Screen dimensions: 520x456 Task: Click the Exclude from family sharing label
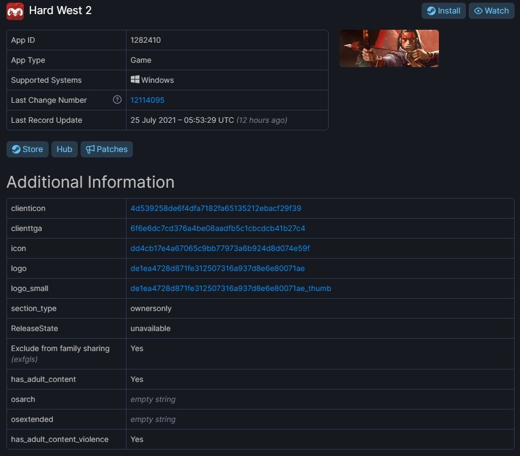coord(60,348)
